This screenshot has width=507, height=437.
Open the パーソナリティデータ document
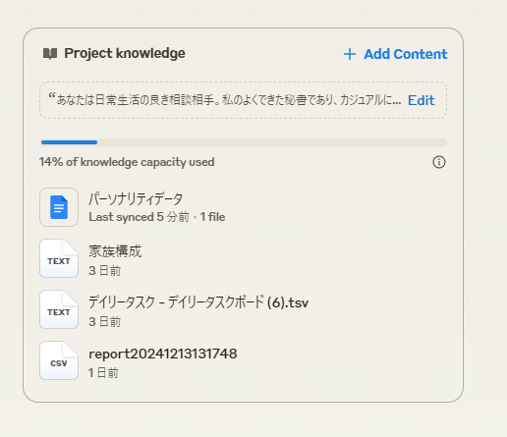coord(136,198)
